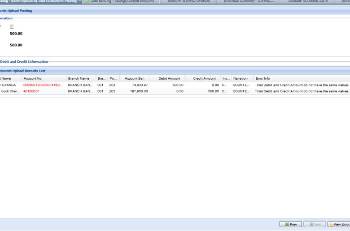The width and height of the screenshot is (350, 231).
Task: Open account number 40100001 link
Action: (x=31, y=91)
